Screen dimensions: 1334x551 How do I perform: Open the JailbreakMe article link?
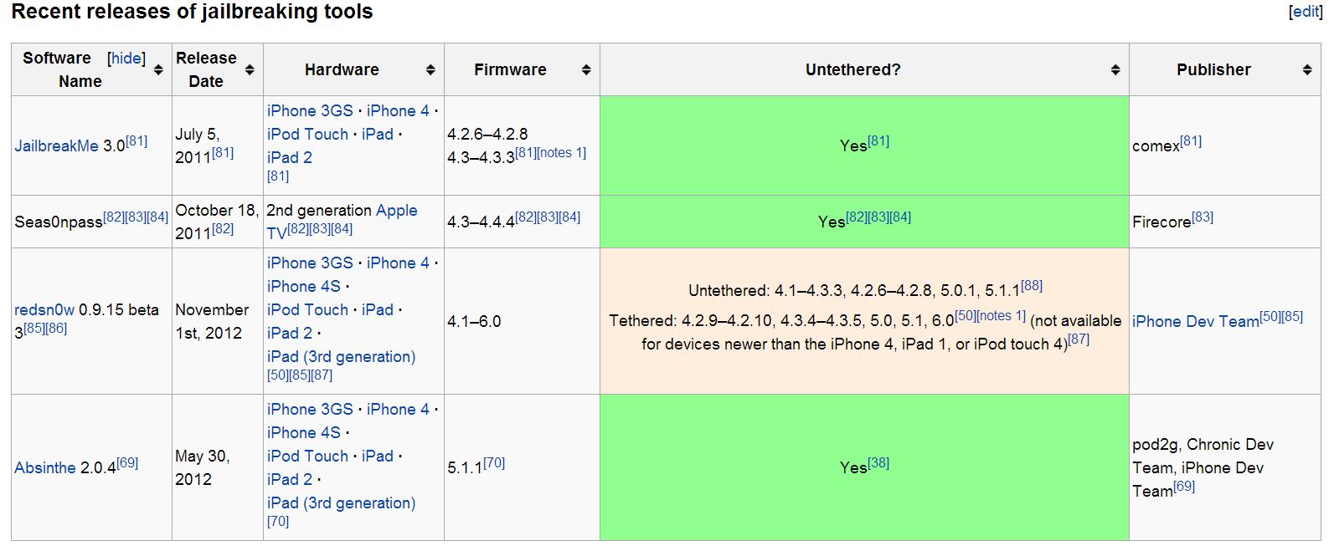click(56, 145)
